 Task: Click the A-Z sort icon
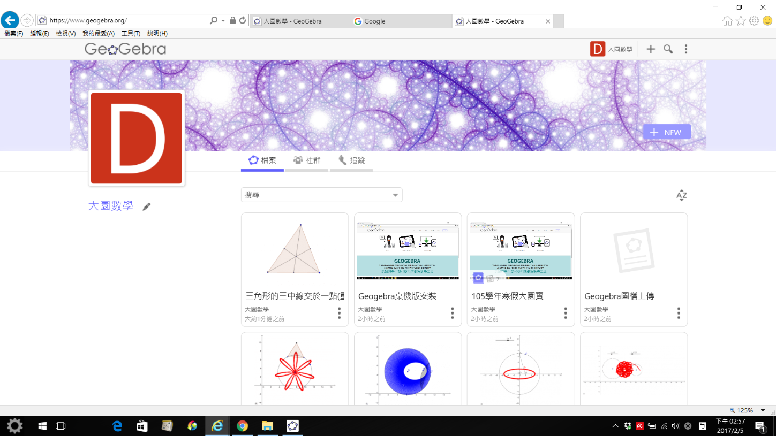(681, 195)
